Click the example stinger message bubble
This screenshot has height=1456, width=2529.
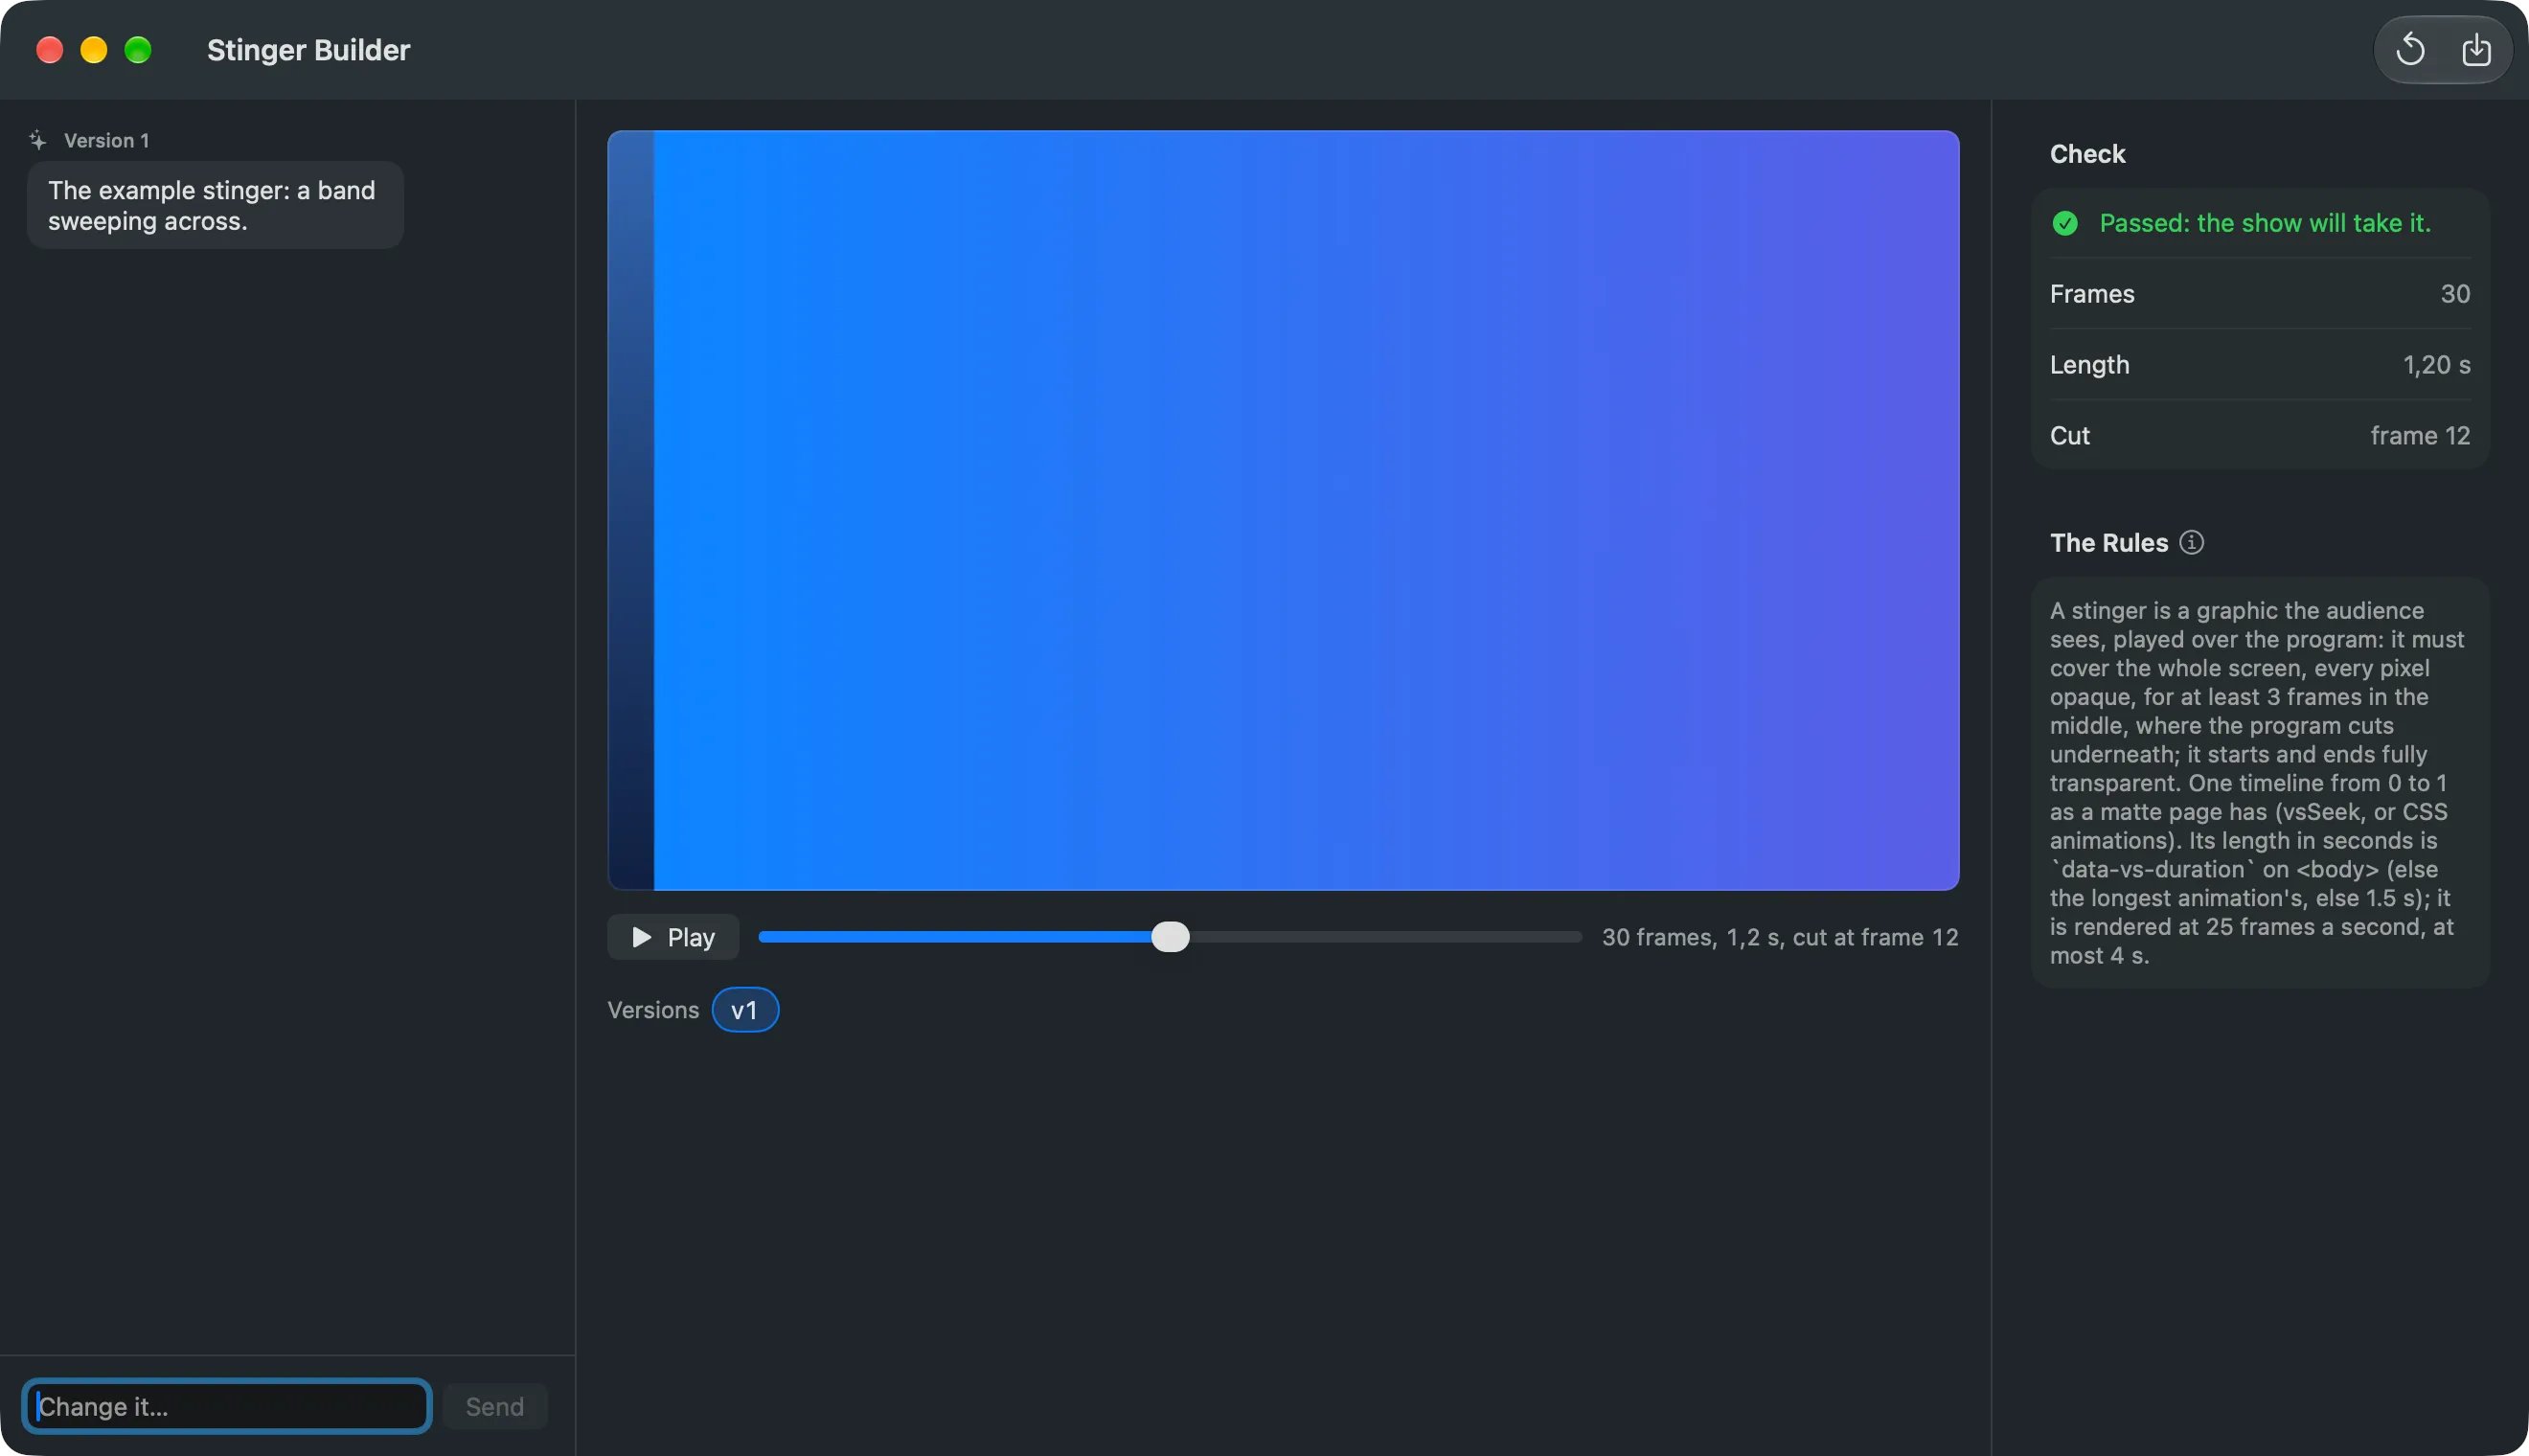(x=215, y=205)
